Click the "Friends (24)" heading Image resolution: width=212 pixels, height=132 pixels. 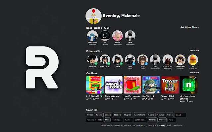click(x=94, y=51)
